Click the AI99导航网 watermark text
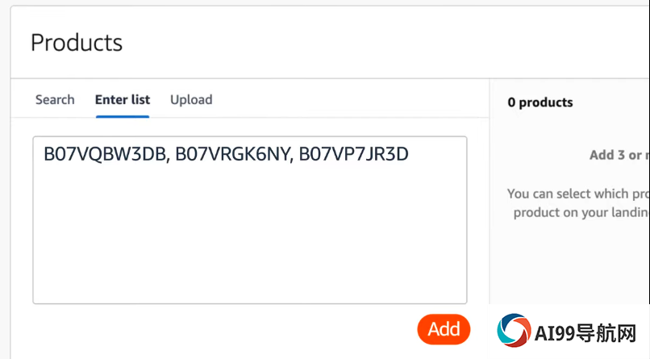This screenshot has width=650, height=359. 585,333
